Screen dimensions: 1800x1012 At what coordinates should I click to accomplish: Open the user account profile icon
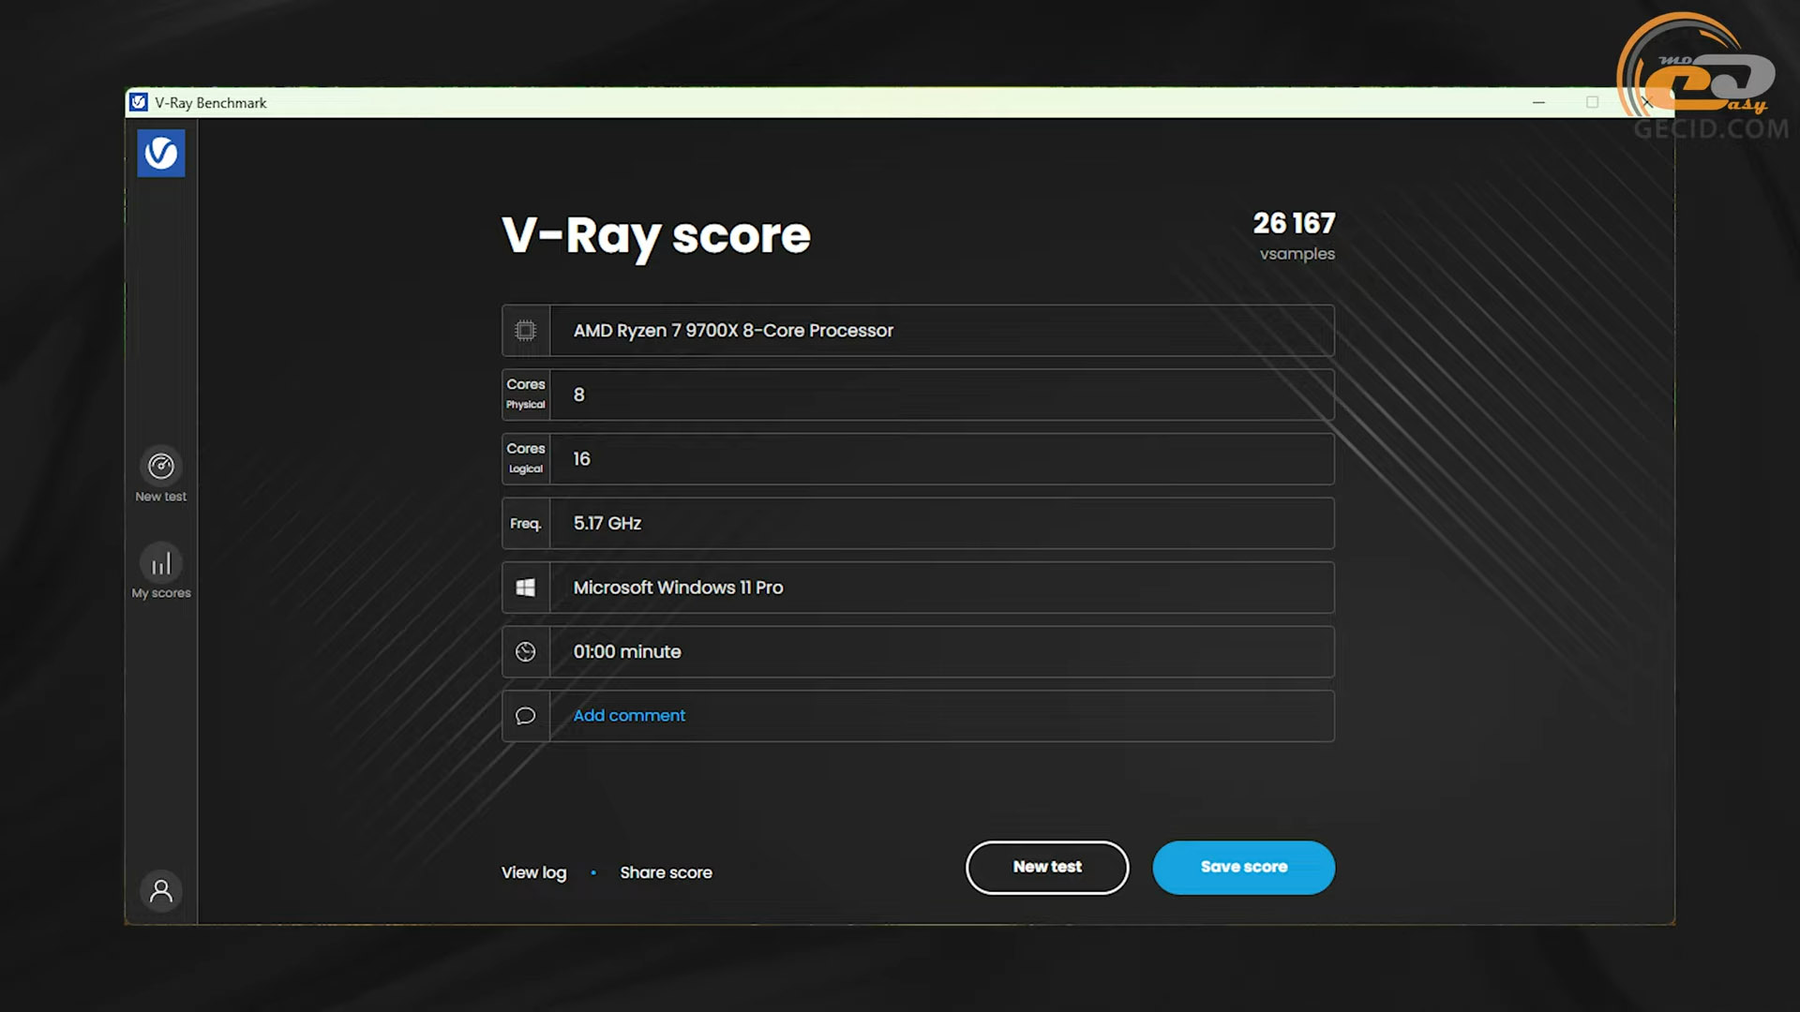[x=161, y=891]
